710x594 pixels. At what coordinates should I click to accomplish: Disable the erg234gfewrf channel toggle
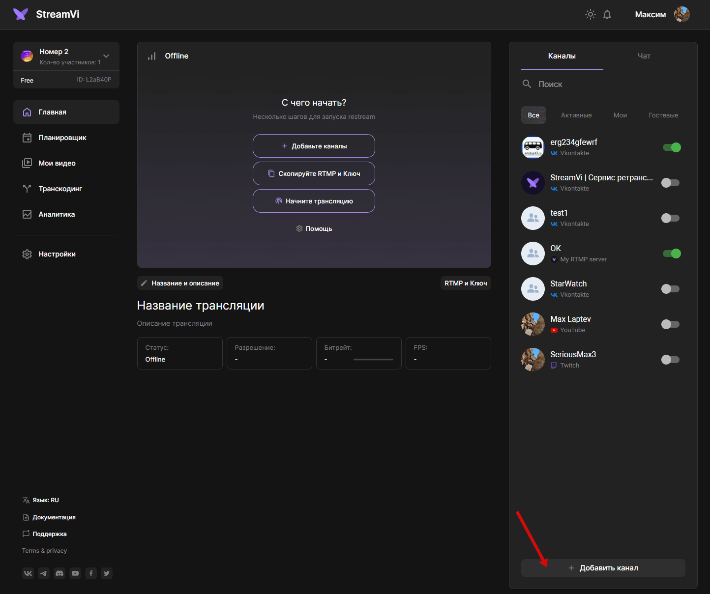click(672, 147)
